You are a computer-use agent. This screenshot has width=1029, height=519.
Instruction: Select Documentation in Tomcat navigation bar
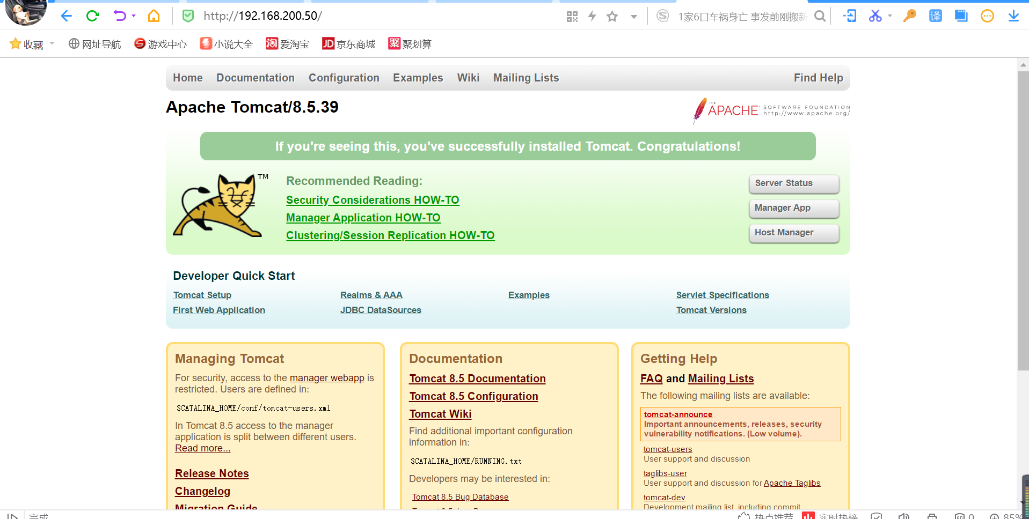click(x=256, y=78)
